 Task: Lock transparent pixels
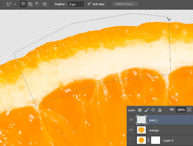point(140,110)
